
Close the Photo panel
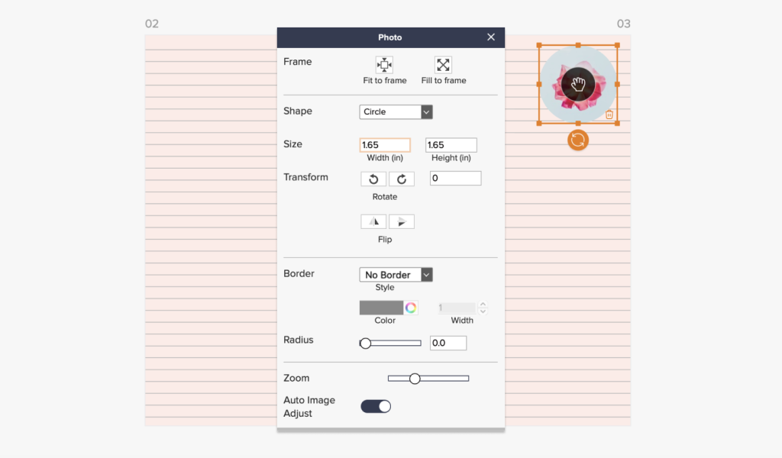pos(491,37)
